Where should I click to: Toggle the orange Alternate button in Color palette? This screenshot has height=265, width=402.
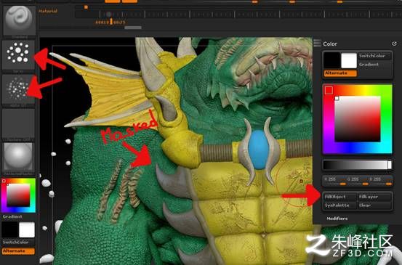(x=340, y=73)
